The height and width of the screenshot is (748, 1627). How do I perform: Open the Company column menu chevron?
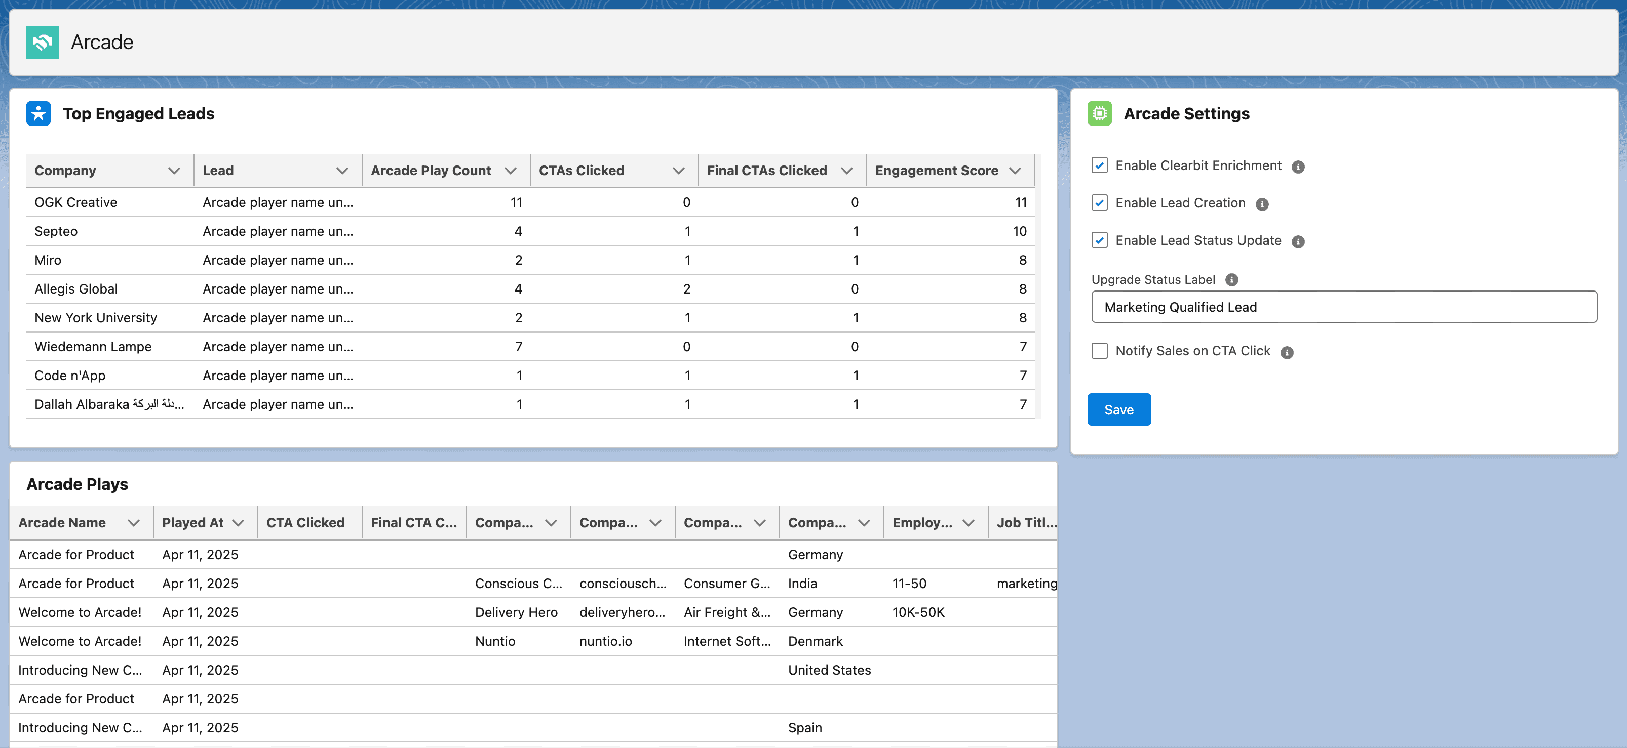[x=174, y=171]
